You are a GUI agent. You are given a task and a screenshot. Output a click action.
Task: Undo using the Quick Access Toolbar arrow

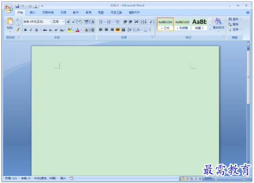coord(23,6)
